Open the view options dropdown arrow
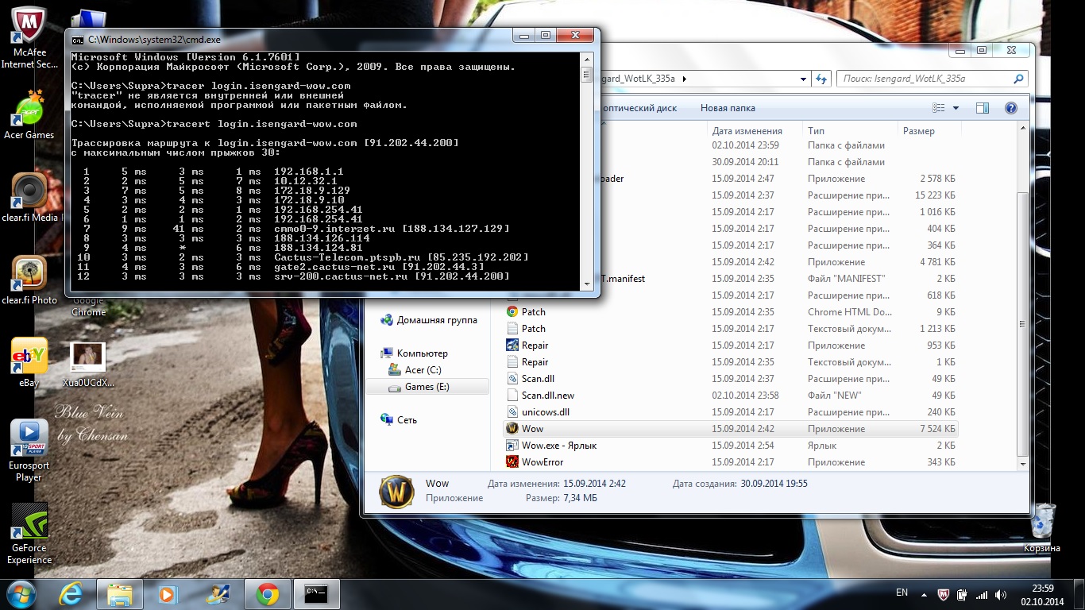This screenshot has height=610, width=1085. coord(956,108)
